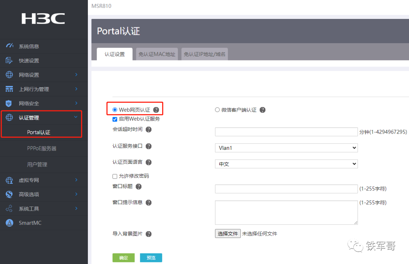Screen dimensions: 409x264
Task: Click the system information gauge icon
Action: (x=9, y=46)
